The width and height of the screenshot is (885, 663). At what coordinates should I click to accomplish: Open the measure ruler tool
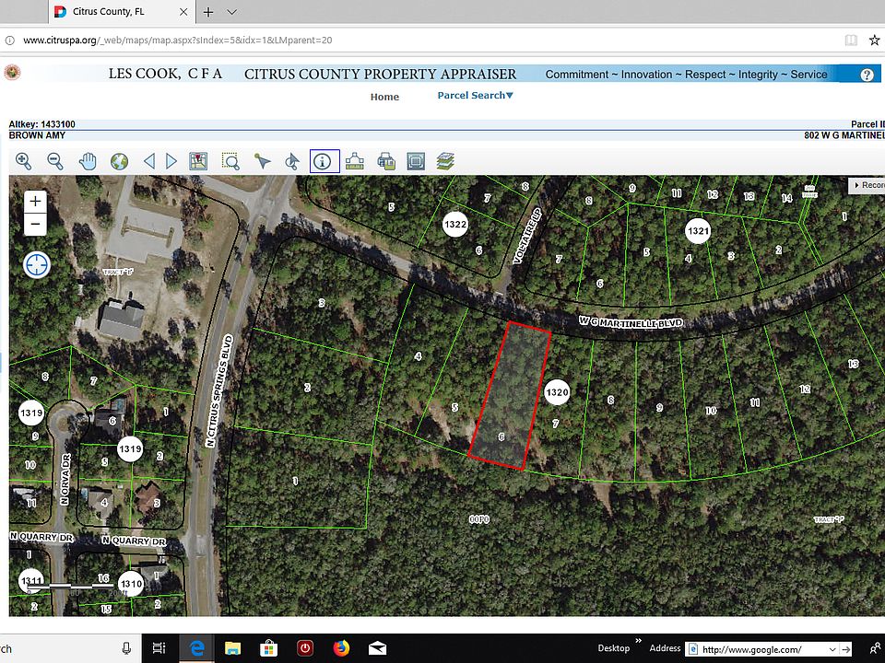point(354,161)
